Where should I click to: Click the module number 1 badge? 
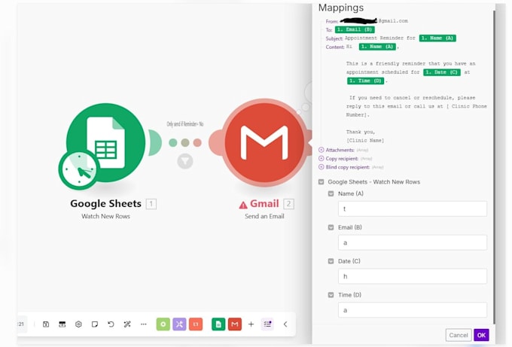coord(151,204)
